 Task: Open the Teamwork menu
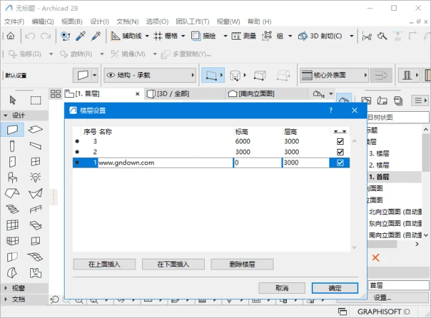pyautogui.click(x=193, y=22)
